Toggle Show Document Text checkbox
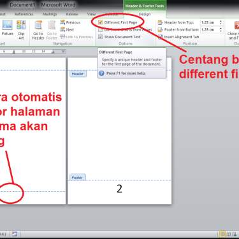The width and height of the screenshot is (239, 239). [x=100, y=37]
